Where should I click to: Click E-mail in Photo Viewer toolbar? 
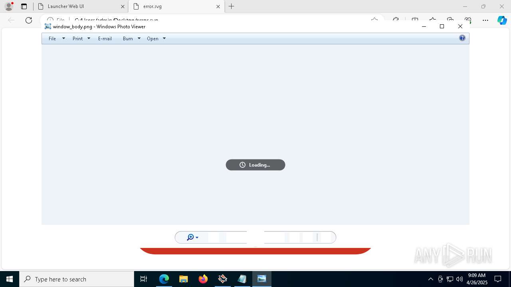[105, 39]
